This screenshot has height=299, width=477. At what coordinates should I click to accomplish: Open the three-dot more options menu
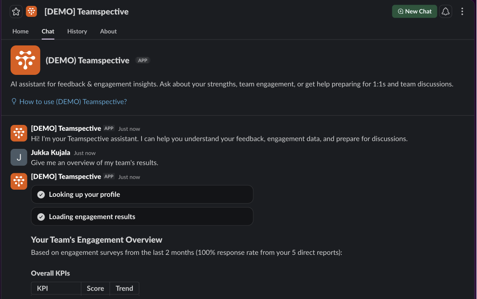pyautogui.click(x=462, y=11)
